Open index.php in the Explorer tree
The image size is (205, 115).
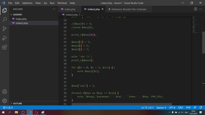tap(34, 19)
